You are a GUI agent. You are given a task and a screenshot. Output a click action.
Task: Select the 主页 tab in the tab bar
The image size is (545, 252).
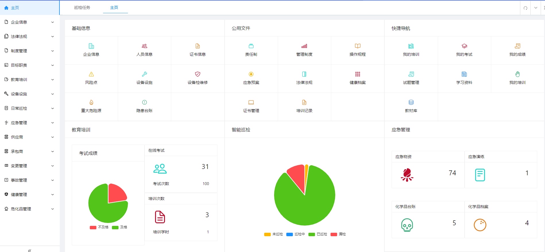point(114,7)
